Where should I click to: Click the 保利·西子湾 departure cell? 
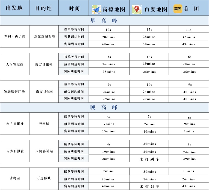click(x=15, y=37)
